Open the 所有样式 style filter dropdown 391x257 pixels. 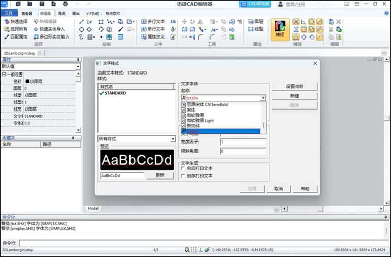coord(173,139)
